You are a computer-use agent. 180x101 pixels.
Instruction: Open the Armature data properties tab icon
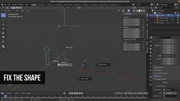click(x=151, y=74)
